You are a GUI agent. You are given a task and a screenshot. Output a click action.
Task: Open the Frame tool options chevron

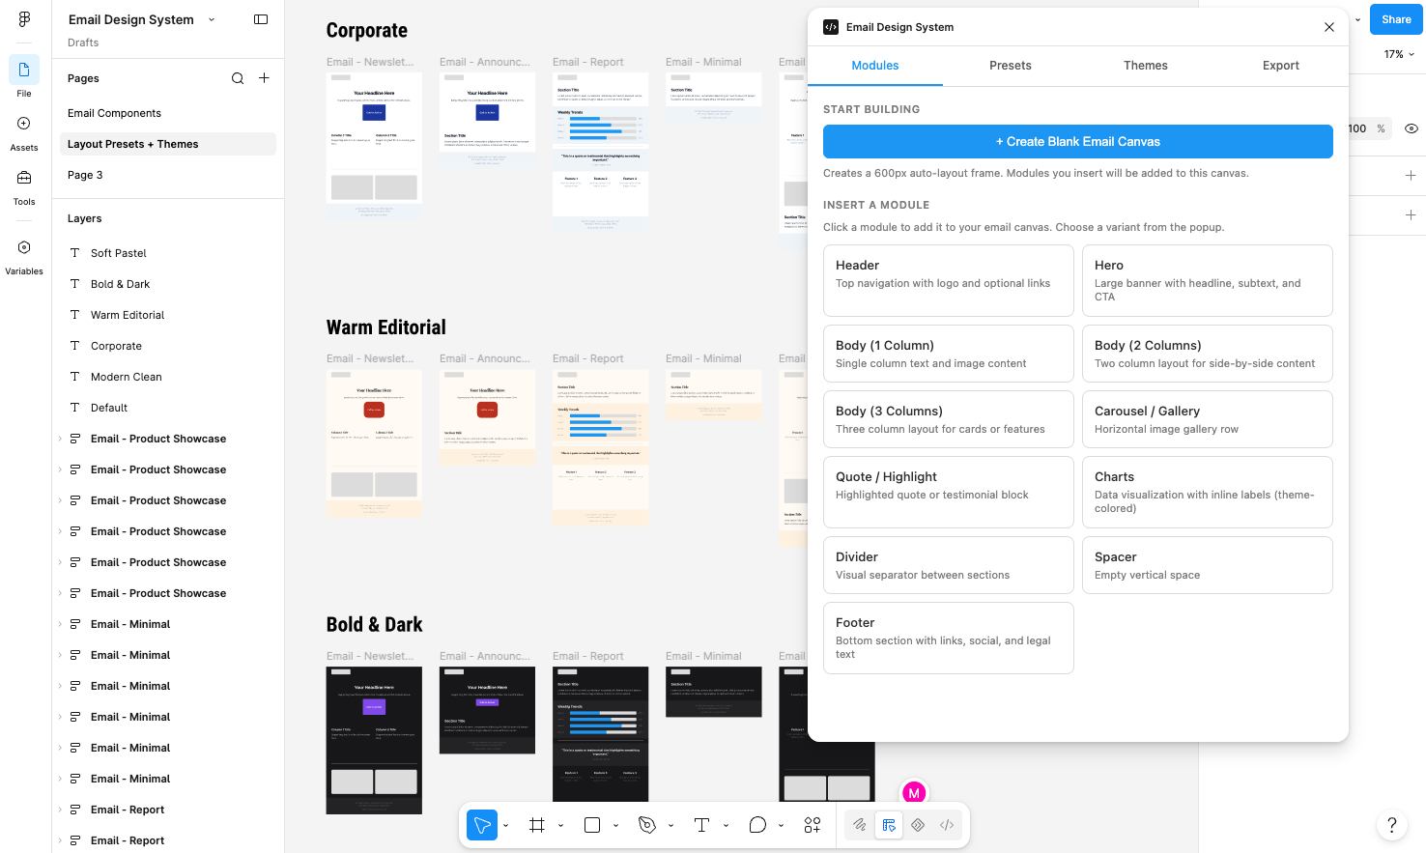point(560,826)
